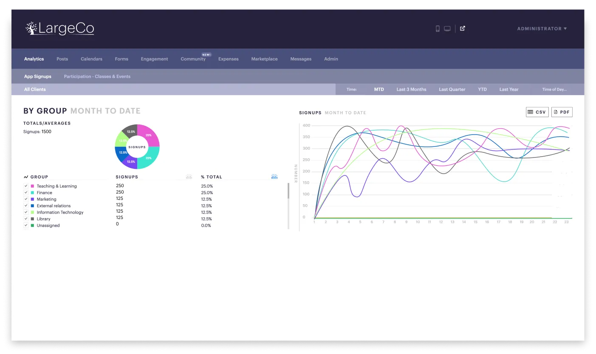Open the Analytics tab

click(34, 59)
